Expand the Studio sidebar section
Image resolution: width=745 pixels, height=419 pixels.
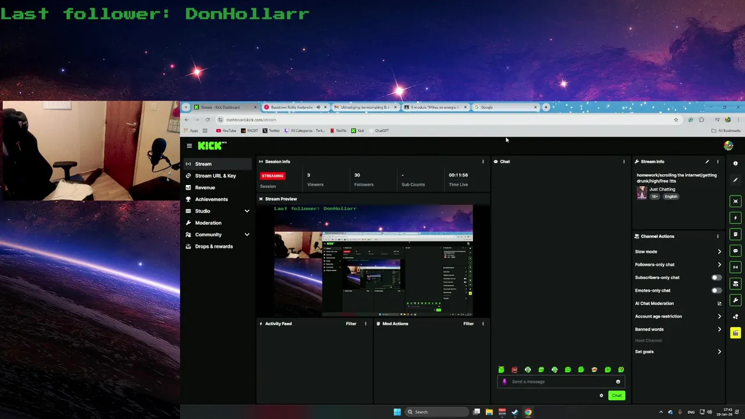(247, 211)
